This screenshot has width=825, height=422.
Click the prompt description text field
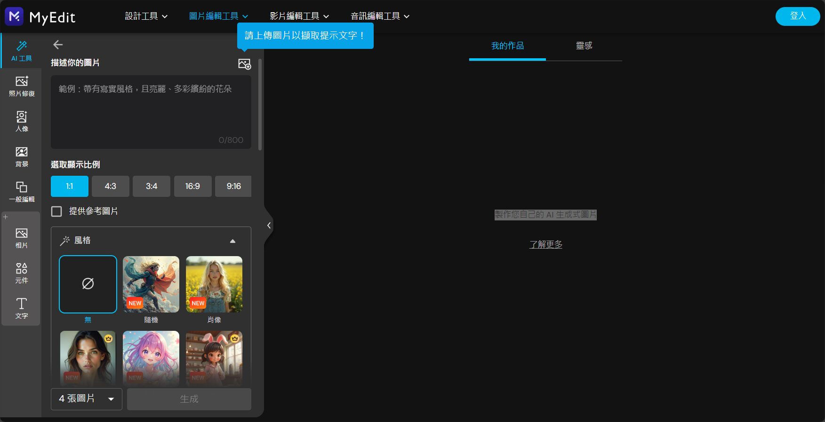[x=151, y=112]
